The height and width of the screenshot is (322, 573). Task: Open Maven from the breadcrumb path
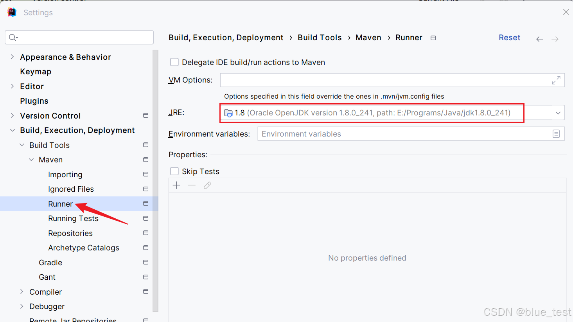pos(368,37)
